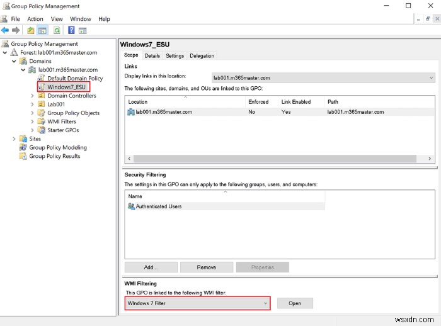Image resolution: width=441 pixels, height=326 pixels.
Task: Expand the Domain Controllers node
Action: coord(32,96)
